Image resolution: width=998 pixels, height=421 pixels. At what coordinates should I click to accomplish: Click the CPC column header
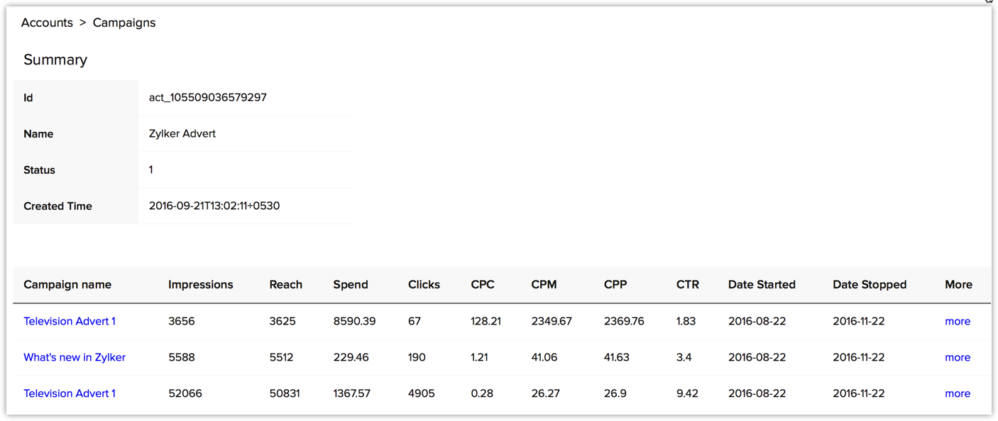click(x=483, y=284)
